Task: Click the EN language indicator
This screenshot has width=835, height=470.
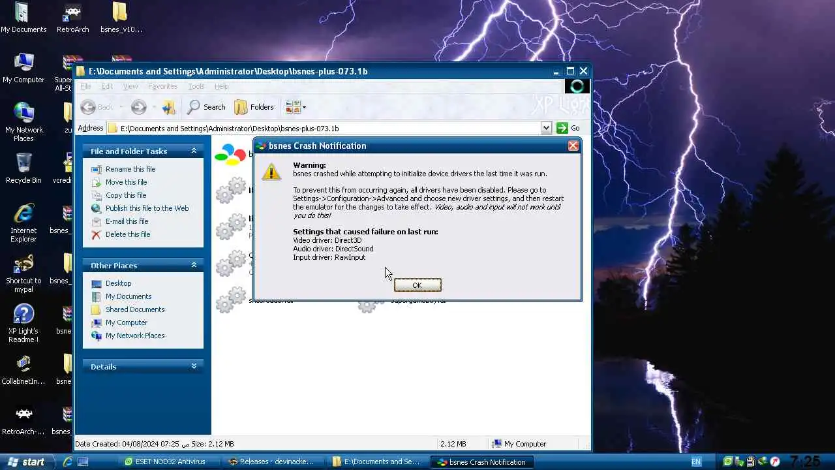Action: point(696,462)
